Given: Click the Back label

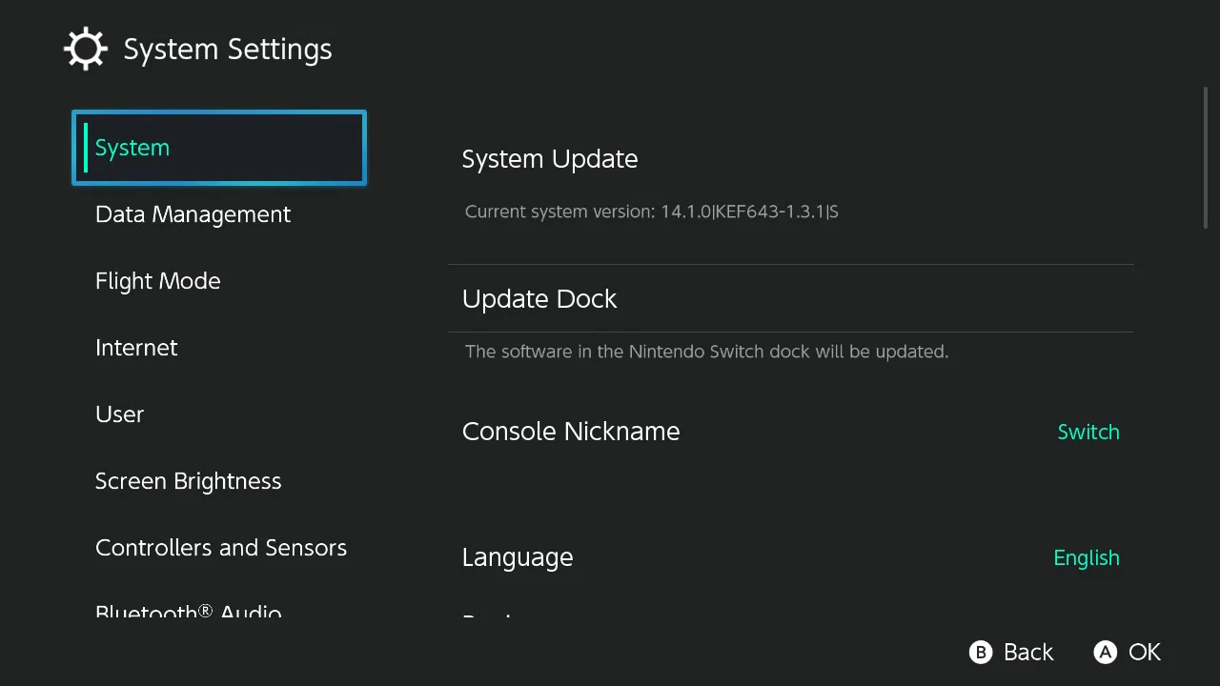Looking at the screenshot, I should [x=1028, y=652].
